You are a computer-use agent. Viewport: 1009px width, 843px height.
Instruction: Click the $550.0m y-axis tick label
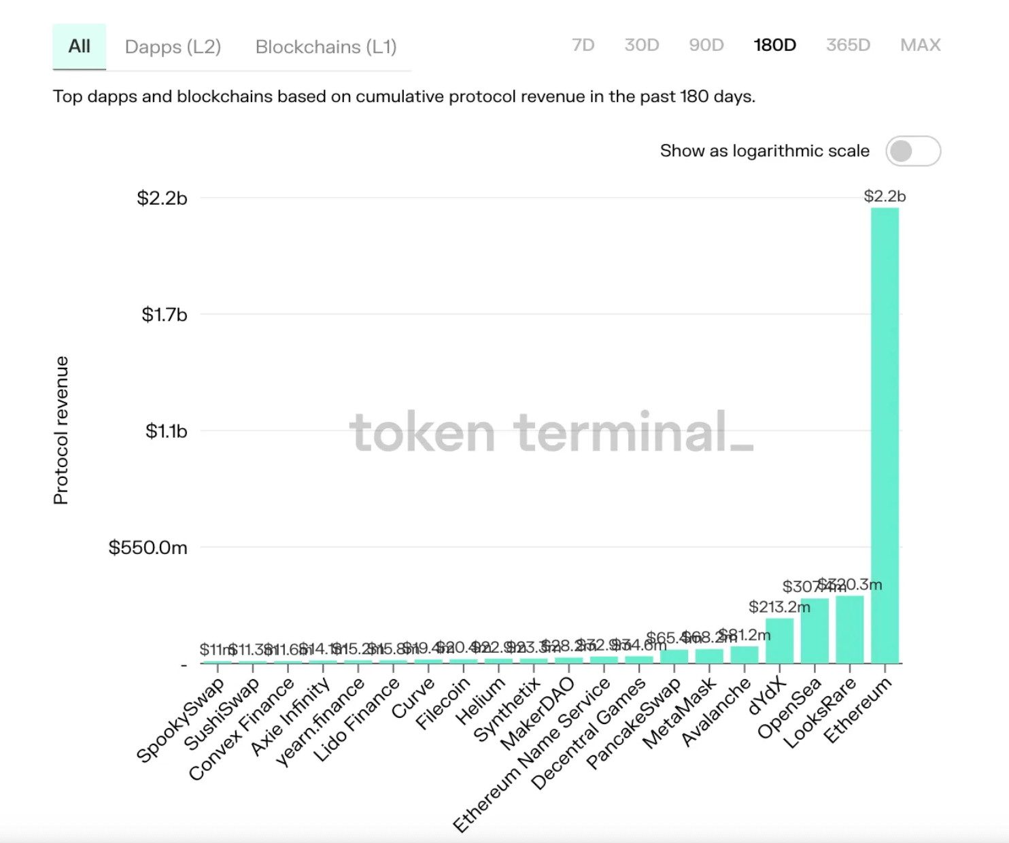pos(148,547)
